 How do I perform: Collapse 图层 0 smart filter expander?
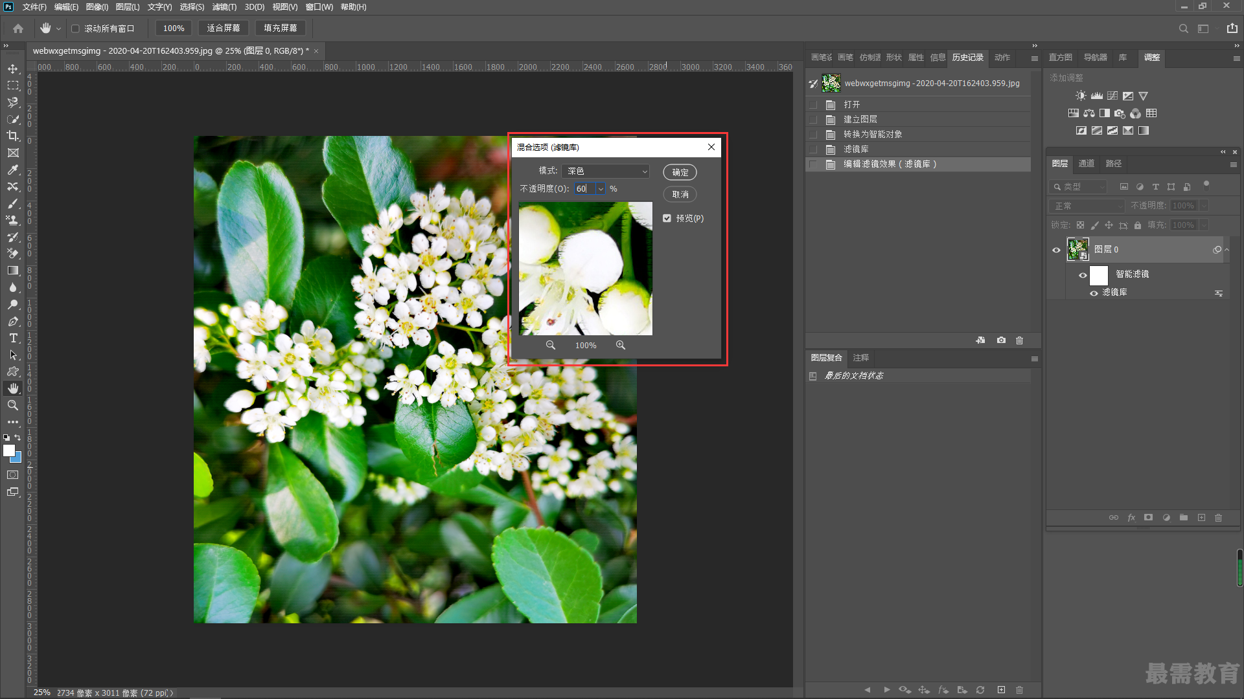1227,250
